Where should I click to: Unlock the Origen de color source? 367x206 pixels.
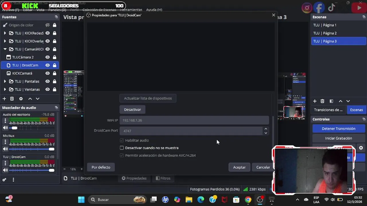click(x=54, y=25)
